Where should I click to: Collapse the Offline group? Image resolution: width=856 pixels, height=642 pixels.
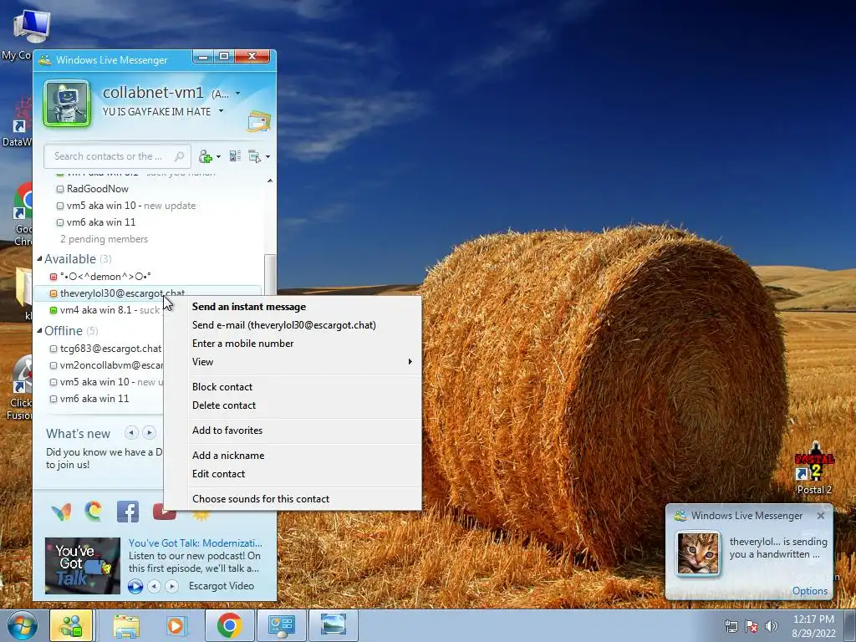tap(39, 331)
